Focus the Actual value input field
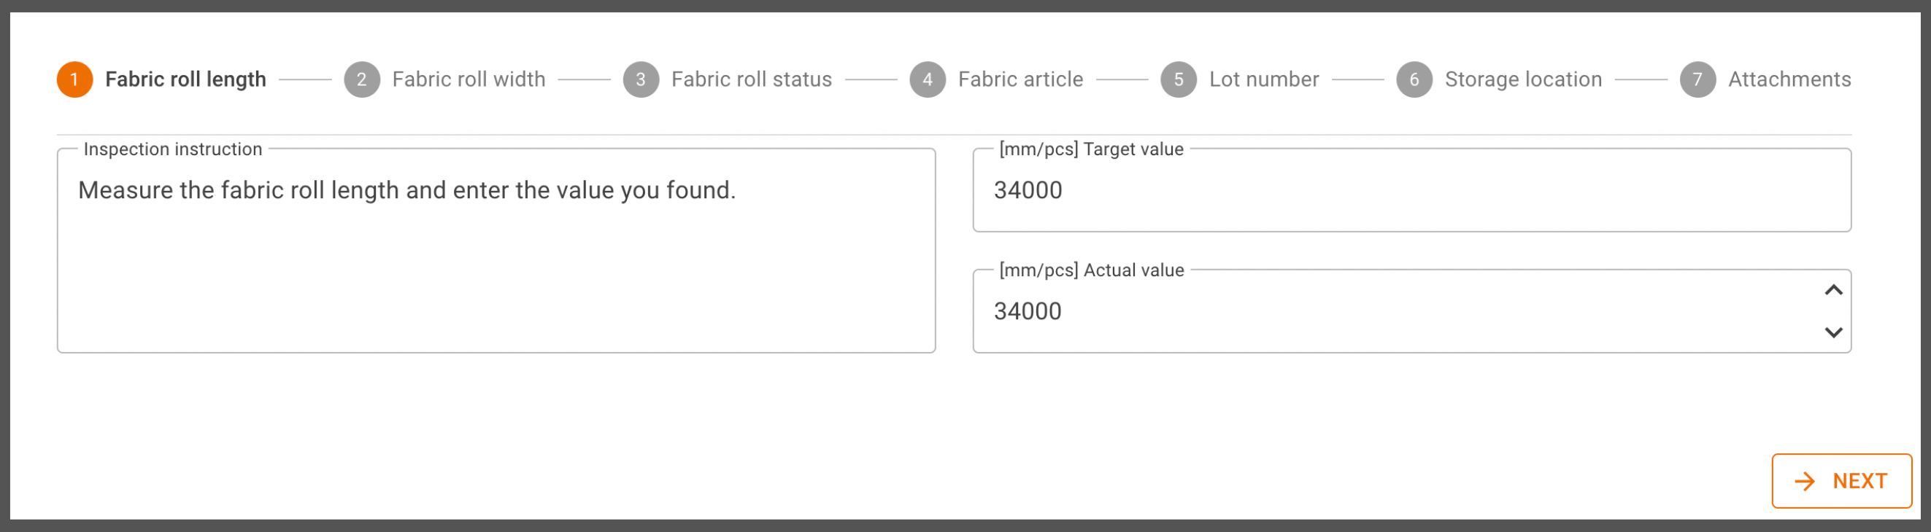The width and height of the screenshot is (1931, 532). pyautogui.click(x=1395, y=311)
